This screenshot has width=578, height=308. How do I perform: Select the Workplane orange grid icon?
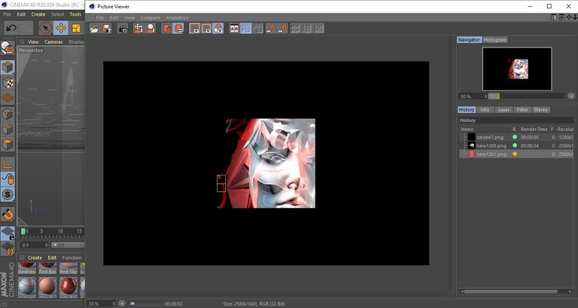[8, 98]
